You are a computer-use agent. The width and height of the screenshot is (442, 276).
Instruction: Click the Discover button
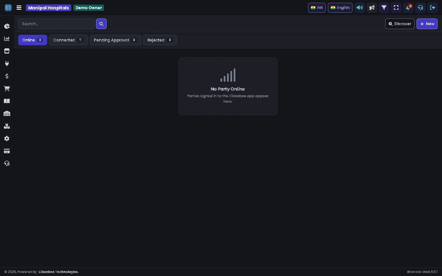pos(400,24)
